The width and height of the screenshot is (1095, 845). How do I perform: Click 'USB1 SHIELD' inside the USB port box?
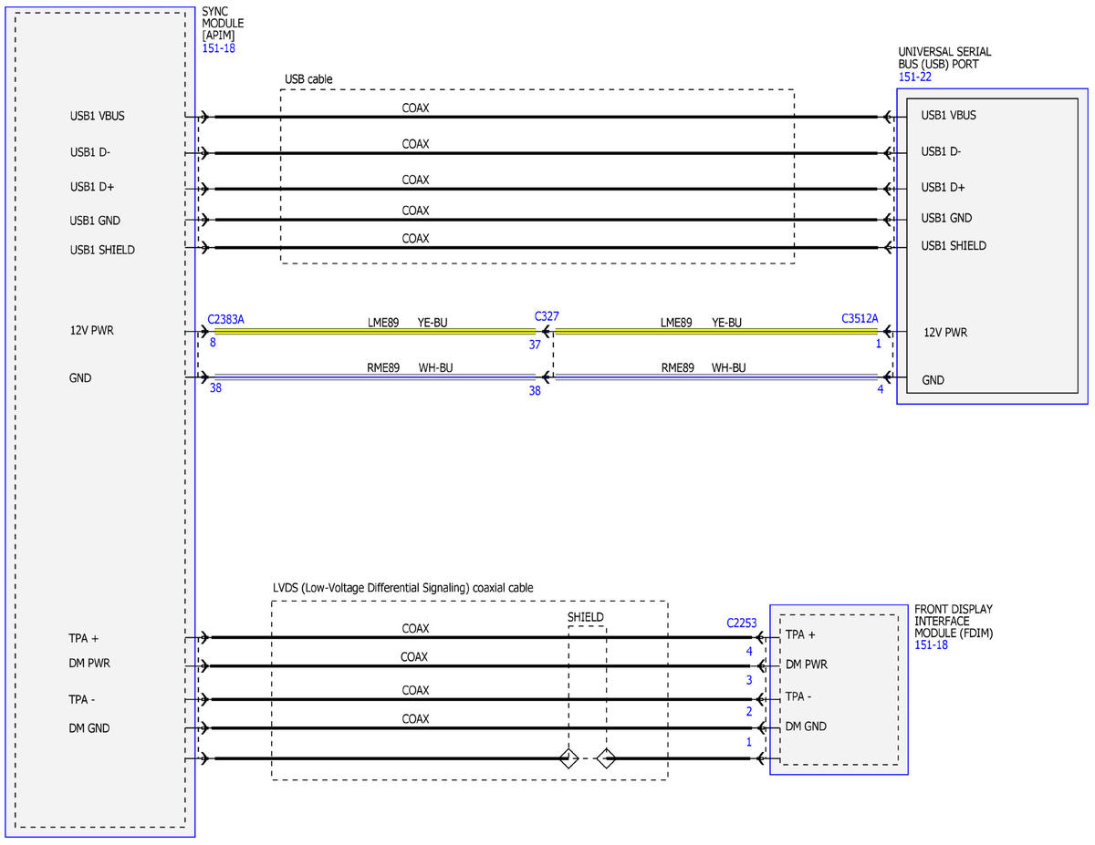pyautogui.click(x=954, y=246)
